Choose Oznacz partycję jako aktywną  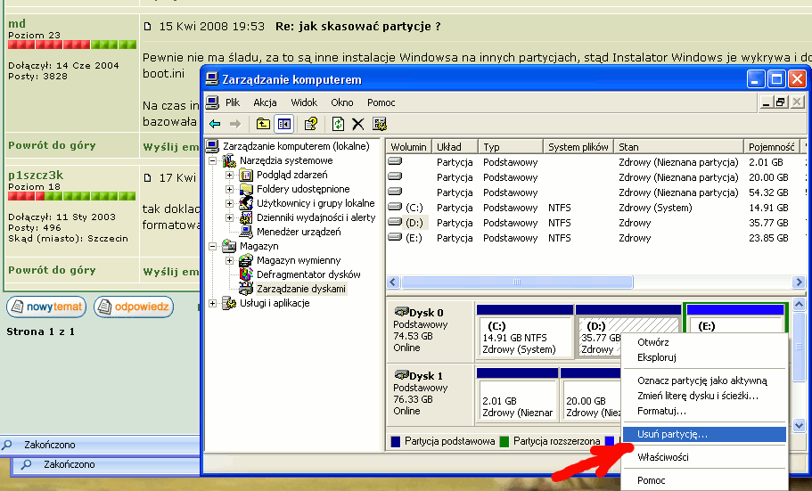coord(705,381)
